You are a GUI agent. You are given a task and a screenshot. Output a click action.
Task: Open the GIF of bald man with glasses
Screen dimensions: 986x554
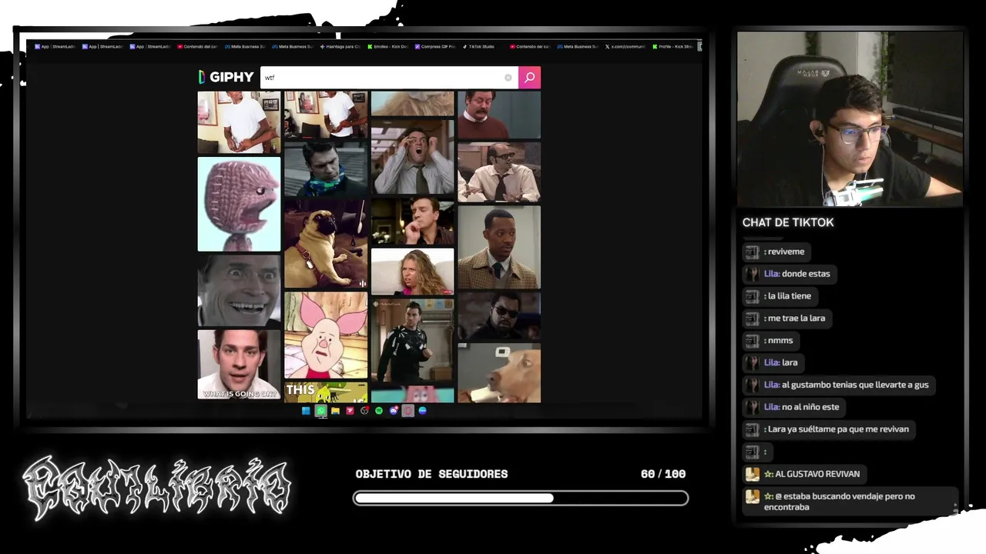tap(499, 172)
